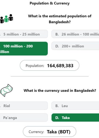
Task: Click the people population icon
Action: [x=6, y=19]
